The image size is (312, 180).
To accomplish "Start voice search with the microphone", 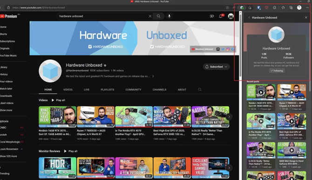I will pos(169,16).
